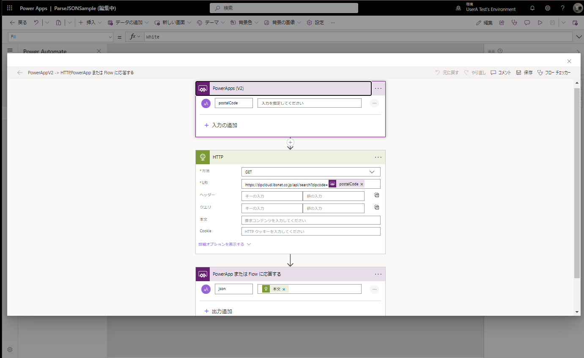Click the HTTP connector globe icon
This screenshot has width=584, height=358.
pos(203,157)
